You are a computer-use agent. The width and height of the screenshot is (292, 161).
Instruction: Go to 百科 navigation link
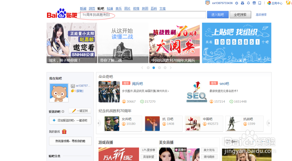pos(154,8)
